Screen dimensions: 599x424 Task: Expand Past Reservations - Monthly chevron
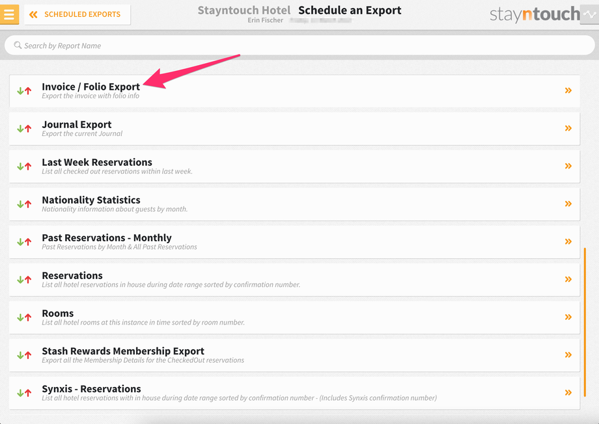tap(568, 241)
